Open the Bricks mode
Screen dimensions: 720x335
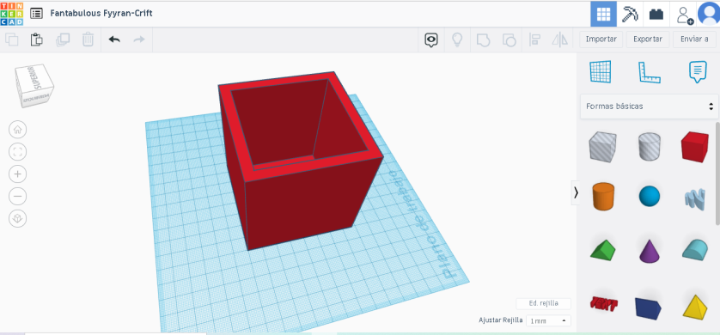tap(656, 15)
